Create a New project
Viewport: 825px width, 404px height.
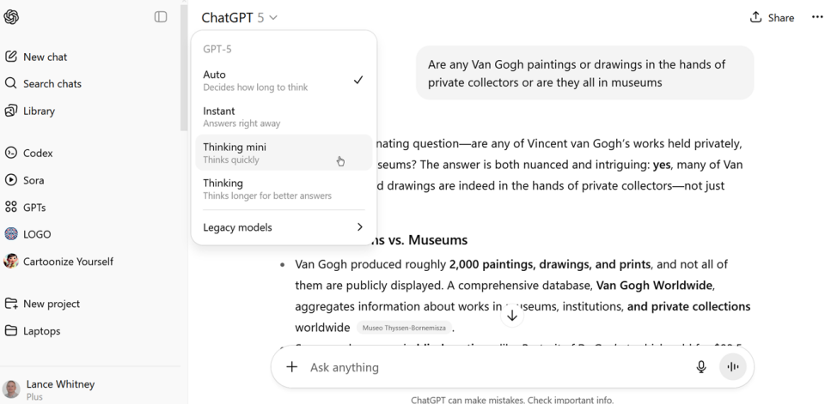51,304
